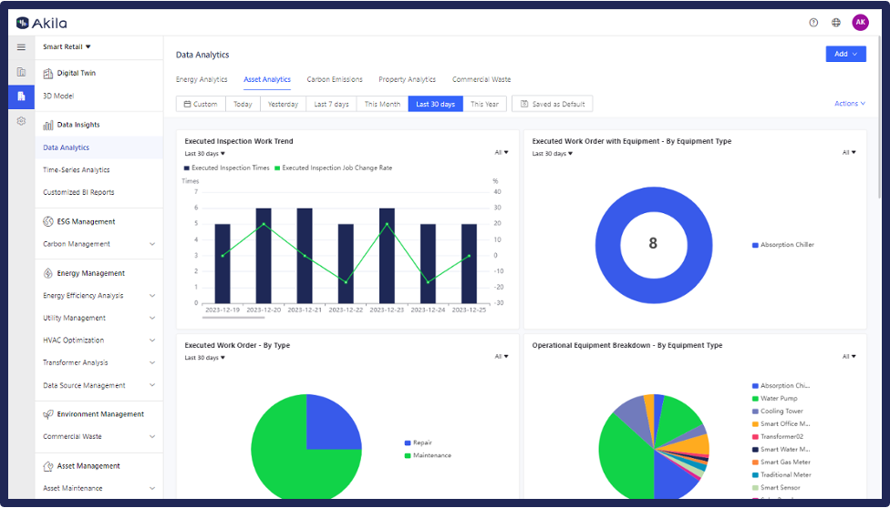890x508 pixels.
Task: Click the Data Insights chart icon
Action: click(x=48, y=125)
